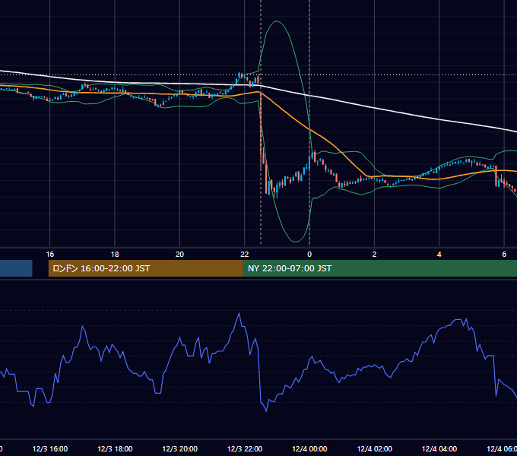The height and width of the screenshot is (456, 517).
Task: Click the 0 hour label on price chart axis
Action: (309, 255)
